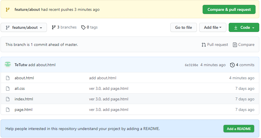The height and width of the screenshot is (138, 261).
Task: Expand the Add file dropdown
Action: [x=213, y=28]
